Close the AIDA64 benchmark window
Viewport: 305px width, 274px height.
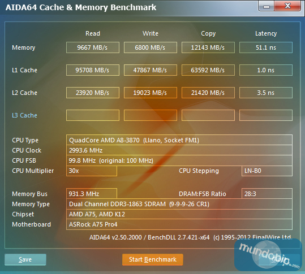[287, 6]
